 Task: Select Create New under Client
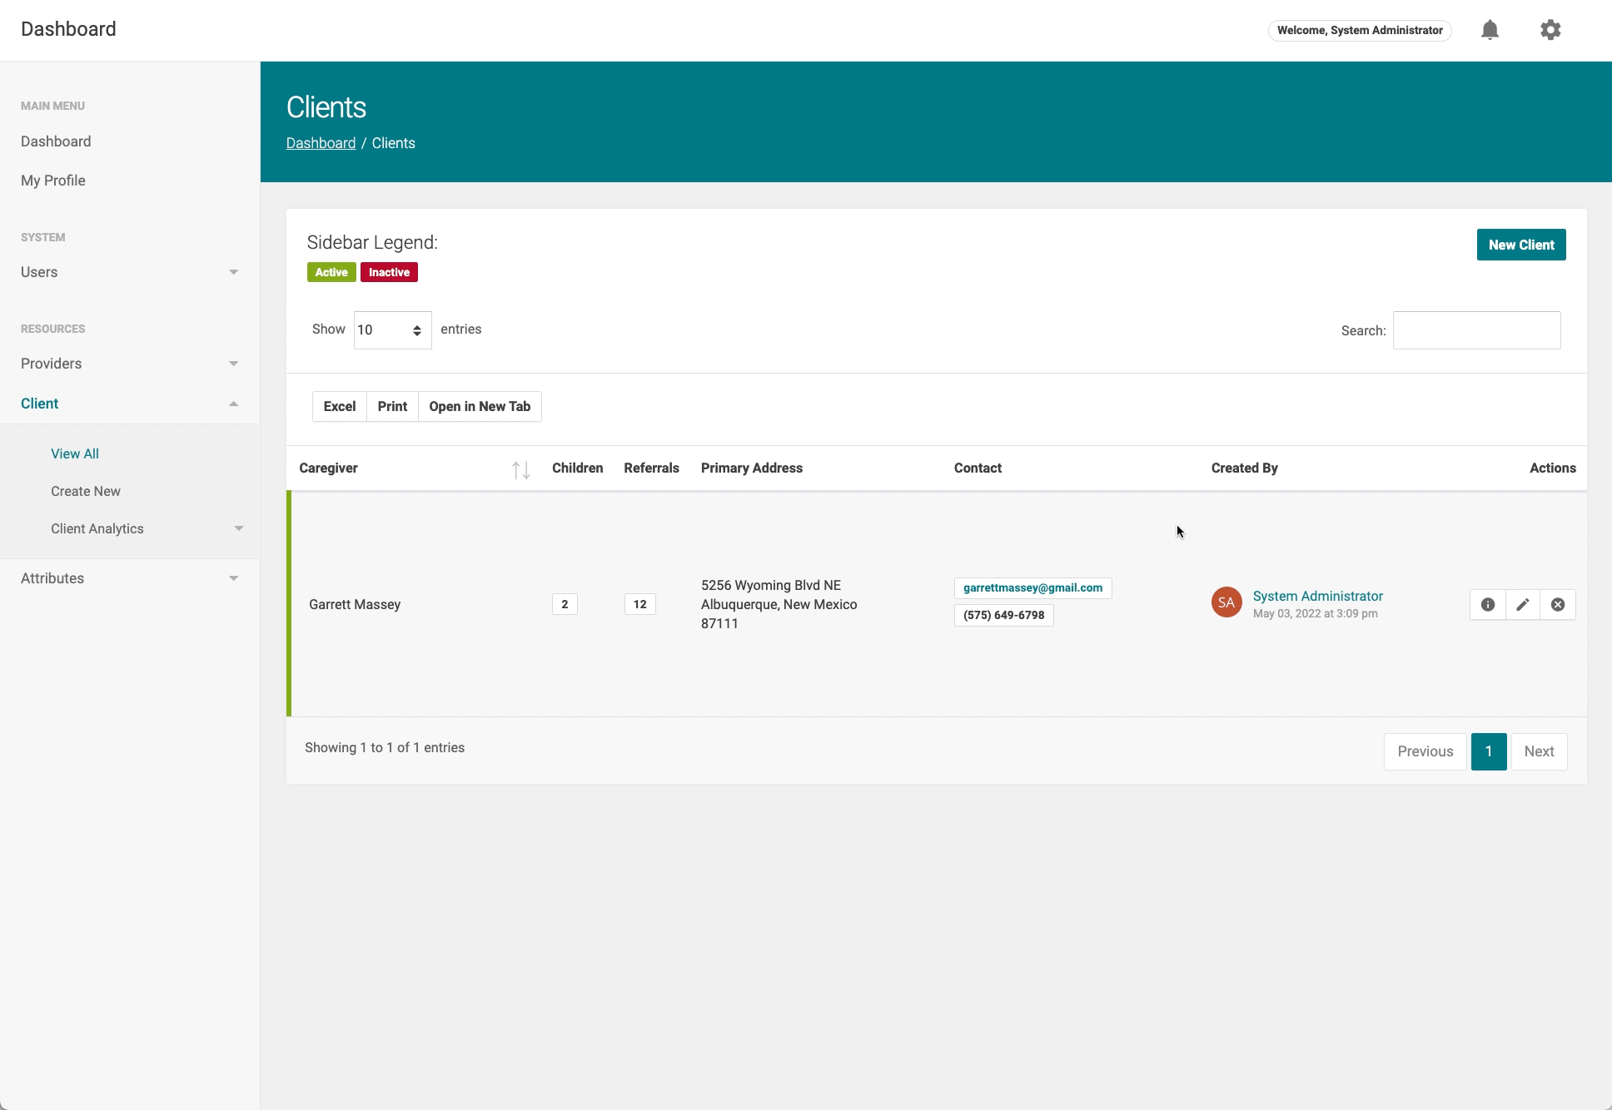(86, 491)
